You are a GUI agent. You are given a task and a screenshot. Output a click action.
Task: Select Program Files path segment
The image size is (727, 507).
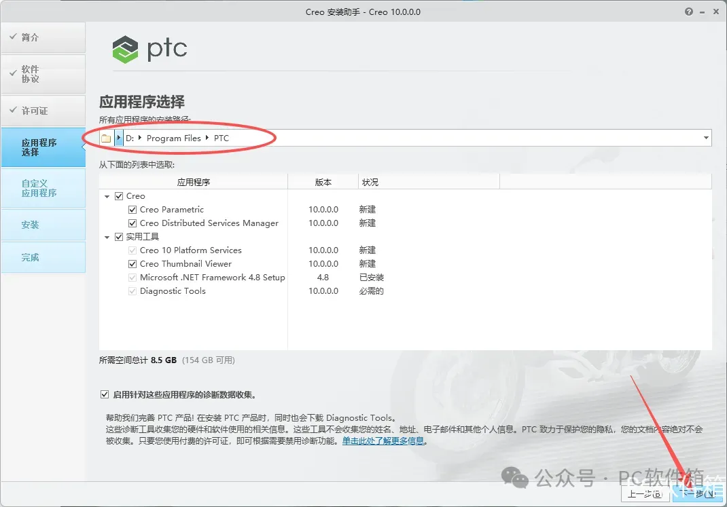[x=174, y=138]
